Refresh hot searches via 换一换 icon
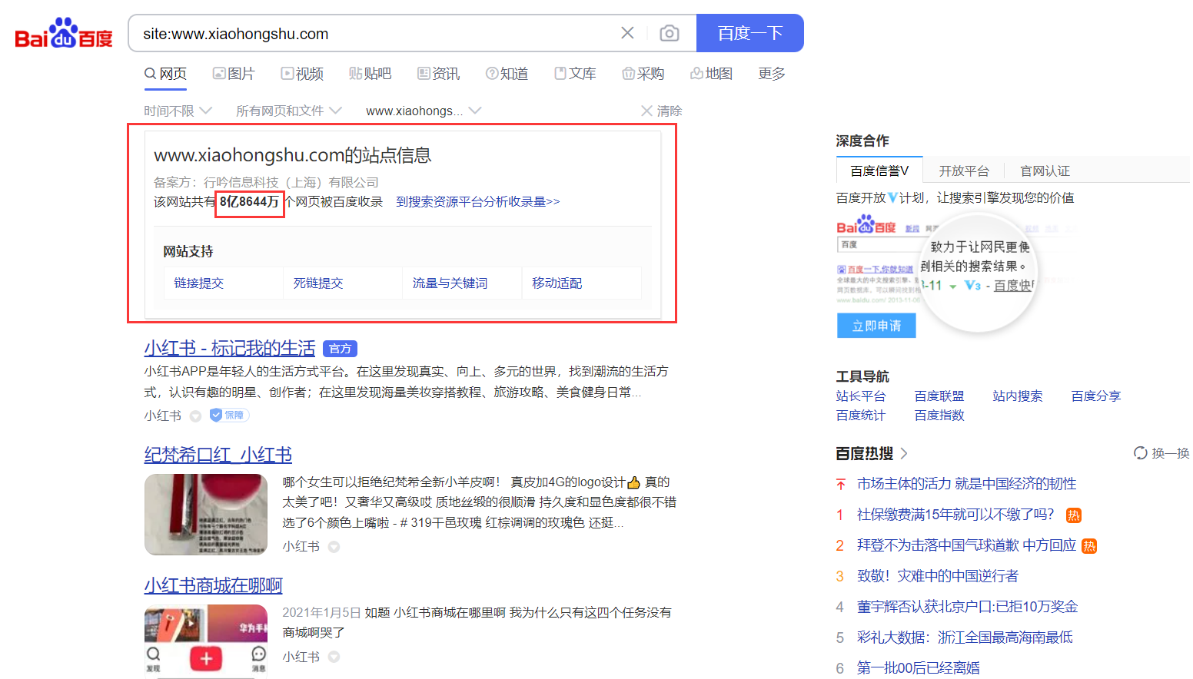The height and width of the screenshot is (679, 1193). coord(1141,453)
